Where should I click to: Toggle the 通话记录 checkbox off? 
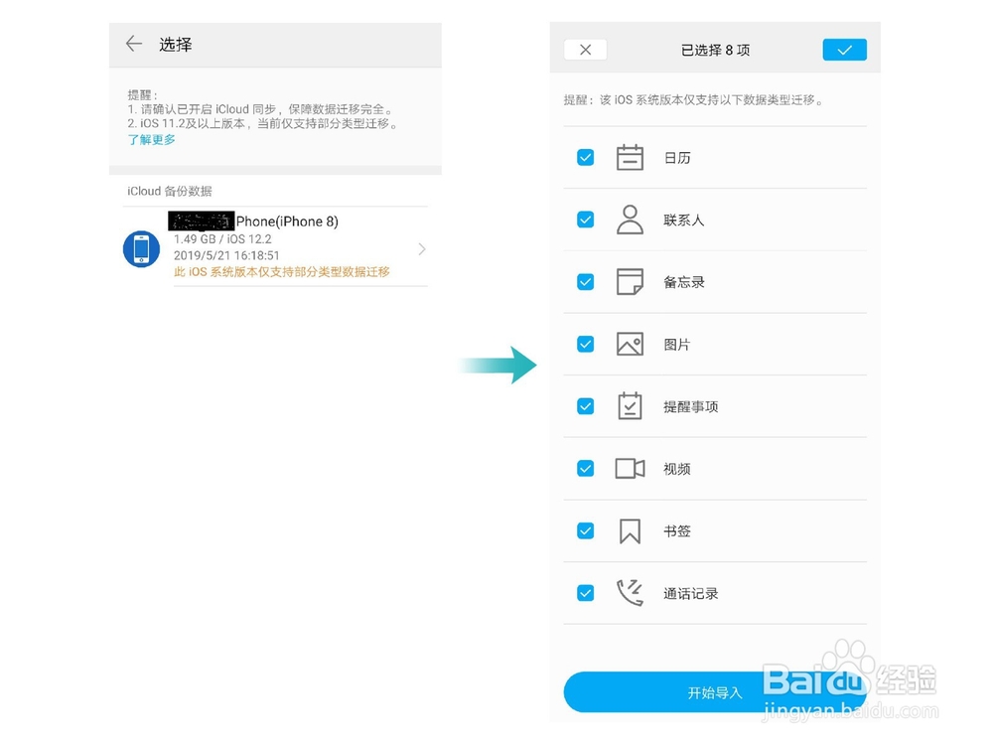click(x=585, y=593)
